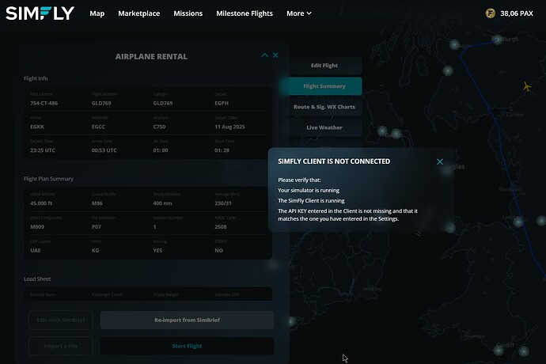This screenshot has height=364, width=546.
Task: Click depart time 23:25 UTC
Action: (x=43, y=150)
